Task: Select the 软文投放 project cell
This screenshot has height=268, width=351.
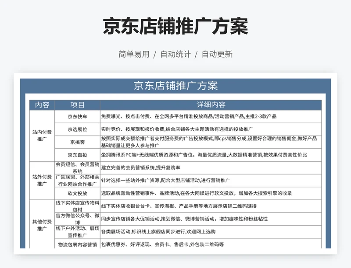Action: [78, 193]
